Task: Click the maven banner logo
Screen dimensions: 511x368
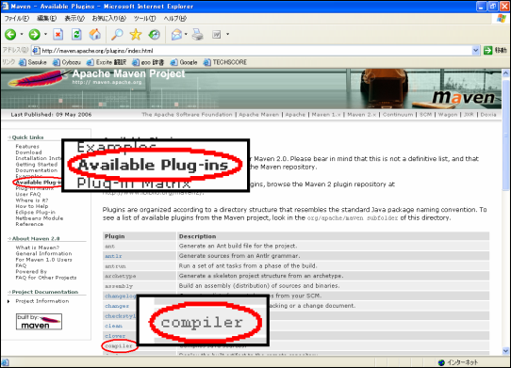Action: click(x=464, y=97)
